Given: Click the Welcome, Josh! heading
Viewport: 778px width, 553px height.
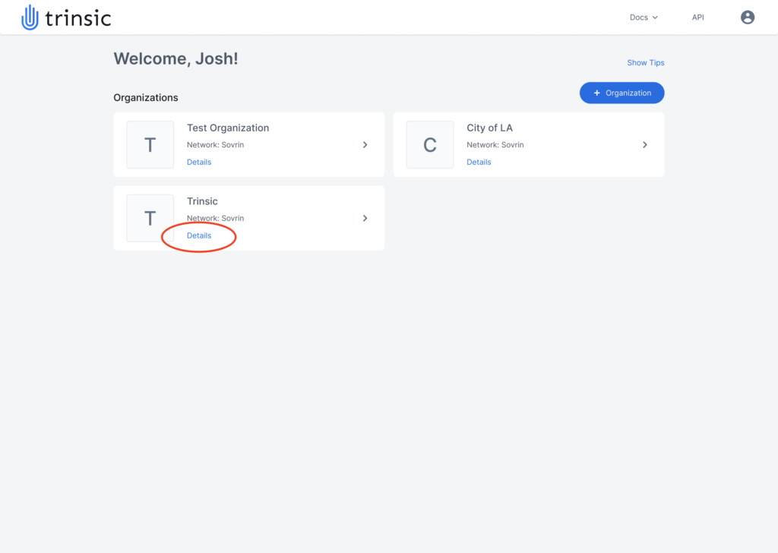Looking at the screenshot, I should coord(176,59).
